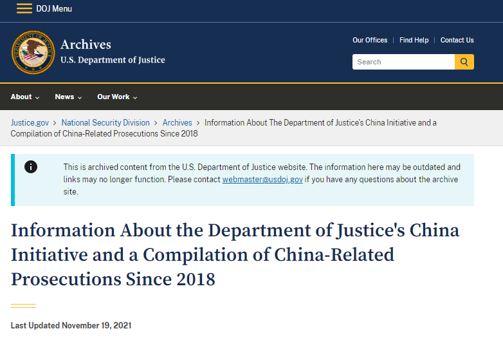Open Justice.gov breadcrumb link
503x340 pixels.
[30, 123]
